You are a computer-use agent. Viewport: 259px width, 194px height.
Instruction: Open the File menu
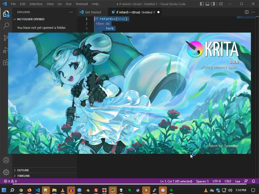[13, 4]
